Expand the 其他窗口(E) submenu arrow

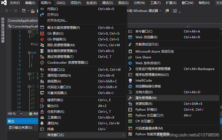point(124,135)
